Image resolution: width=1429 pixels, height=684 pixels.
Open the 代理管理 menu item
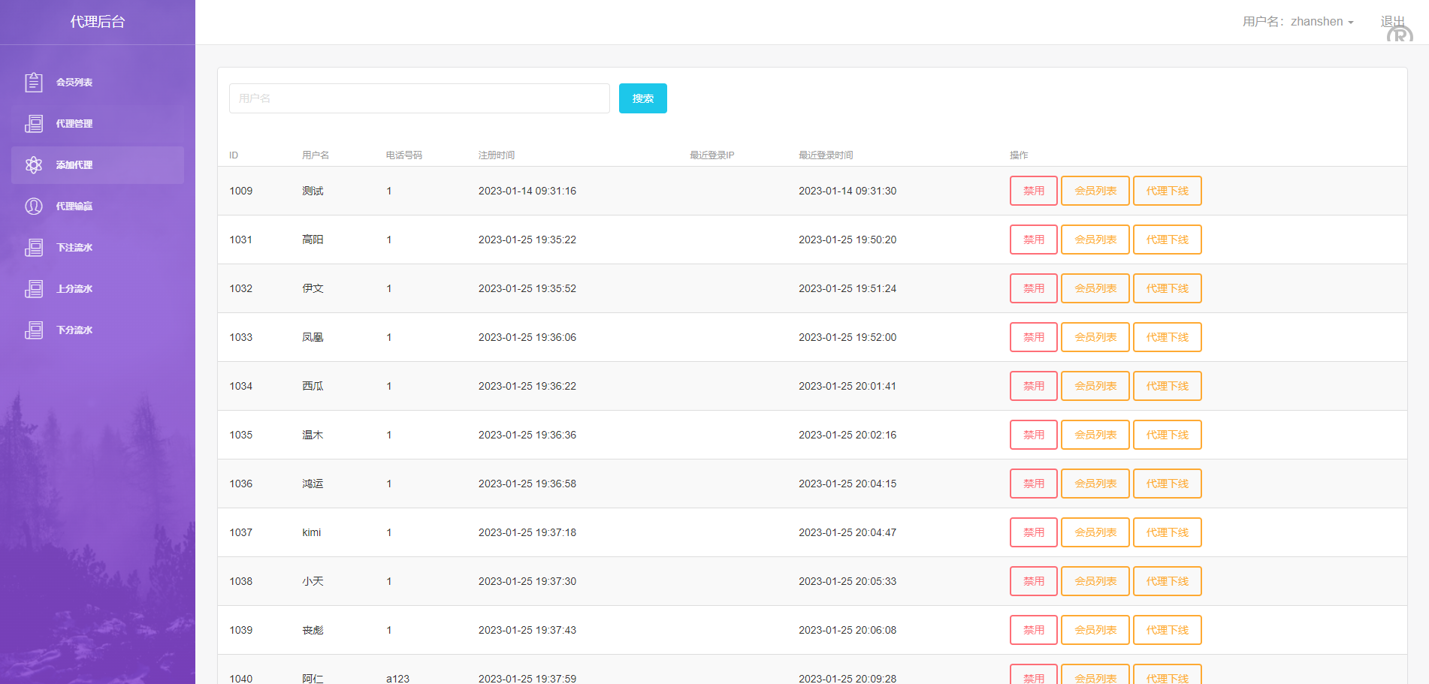pyautogui.click(x=74, y=124)
